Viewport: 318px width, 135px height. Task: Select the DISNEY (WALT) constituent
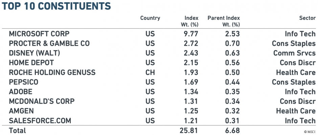click(34, 53)
